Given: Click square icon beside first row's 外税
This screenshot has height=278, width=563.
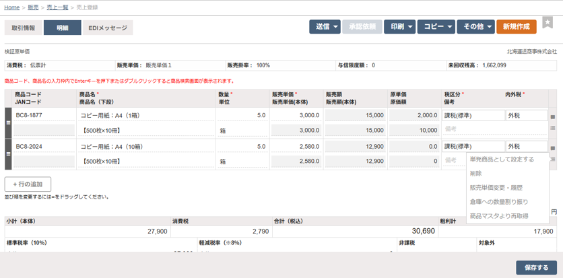Looking at the screenshot, I should [x=553, y=116].
